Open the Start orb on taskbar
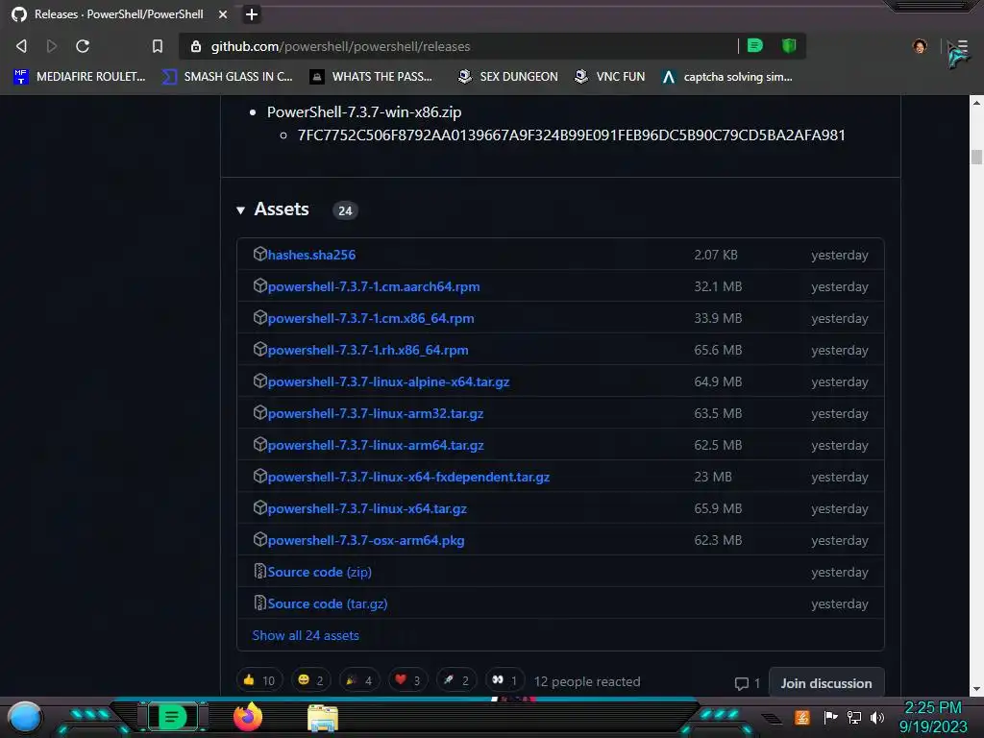Image resolution: width=984 pixels, height=738 pixels. coord(25,717)
